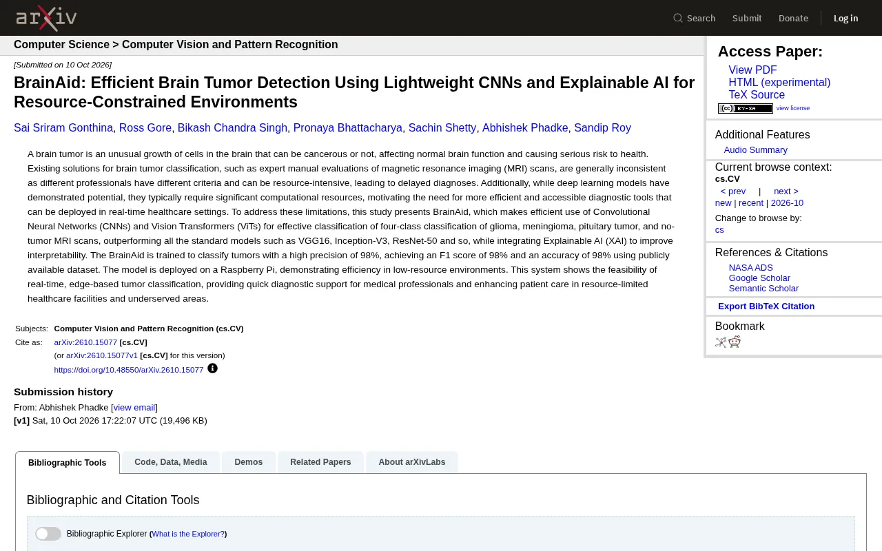This screenshot has width=882, height=551.
Task: Open the arXiv:2610.15077v1 version link
Action: [102, 355]
